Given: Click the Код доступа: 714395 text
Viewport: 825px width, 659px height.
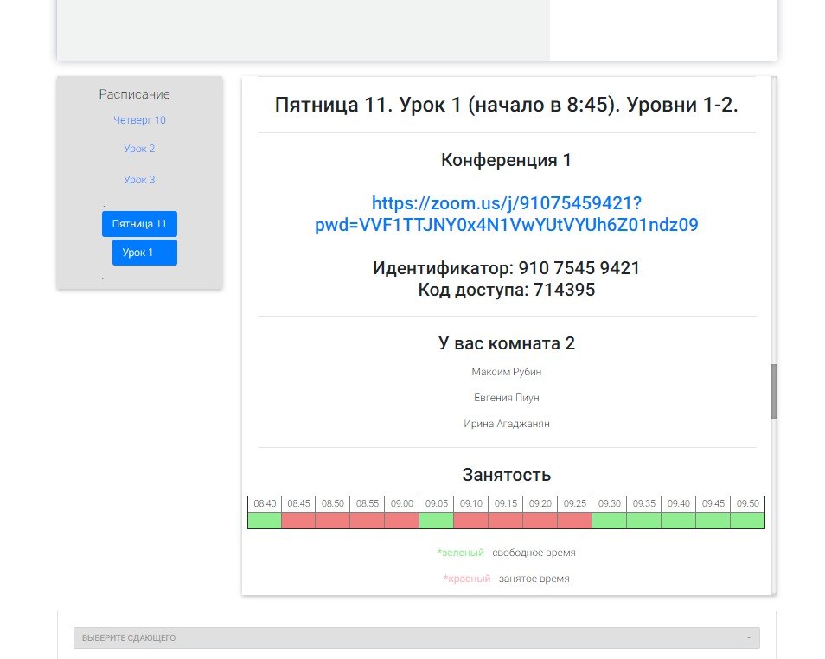Looking at the screenshot, I should [506, 290].
